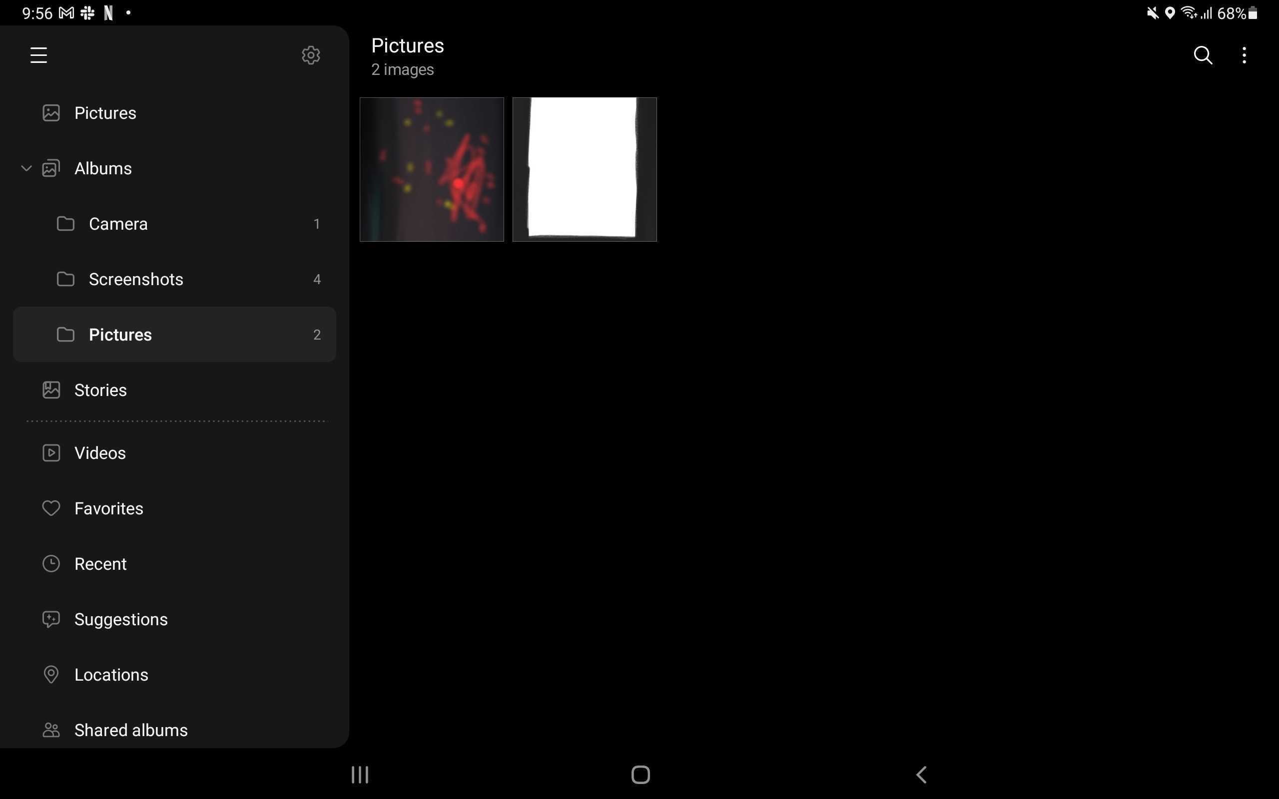Access Recent photos
The image size is (1279, 799).
pyautogui.click(x=100, y=563)
